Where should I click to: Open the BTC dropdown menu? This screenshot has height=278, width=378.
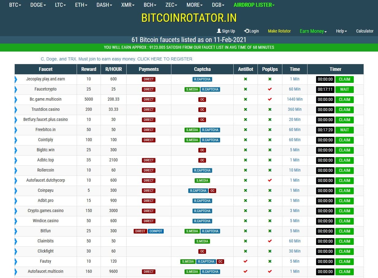[15, 5]
